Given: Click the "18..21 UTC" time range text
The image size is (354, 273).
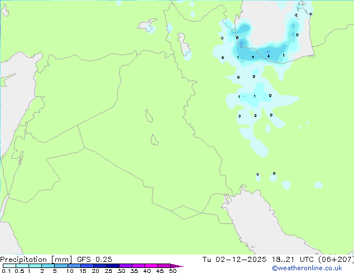Looking at the screenshot, I should [293, 260].
